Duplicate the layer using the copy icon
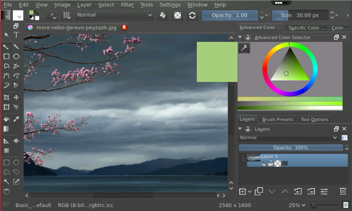 pos(259,191)
